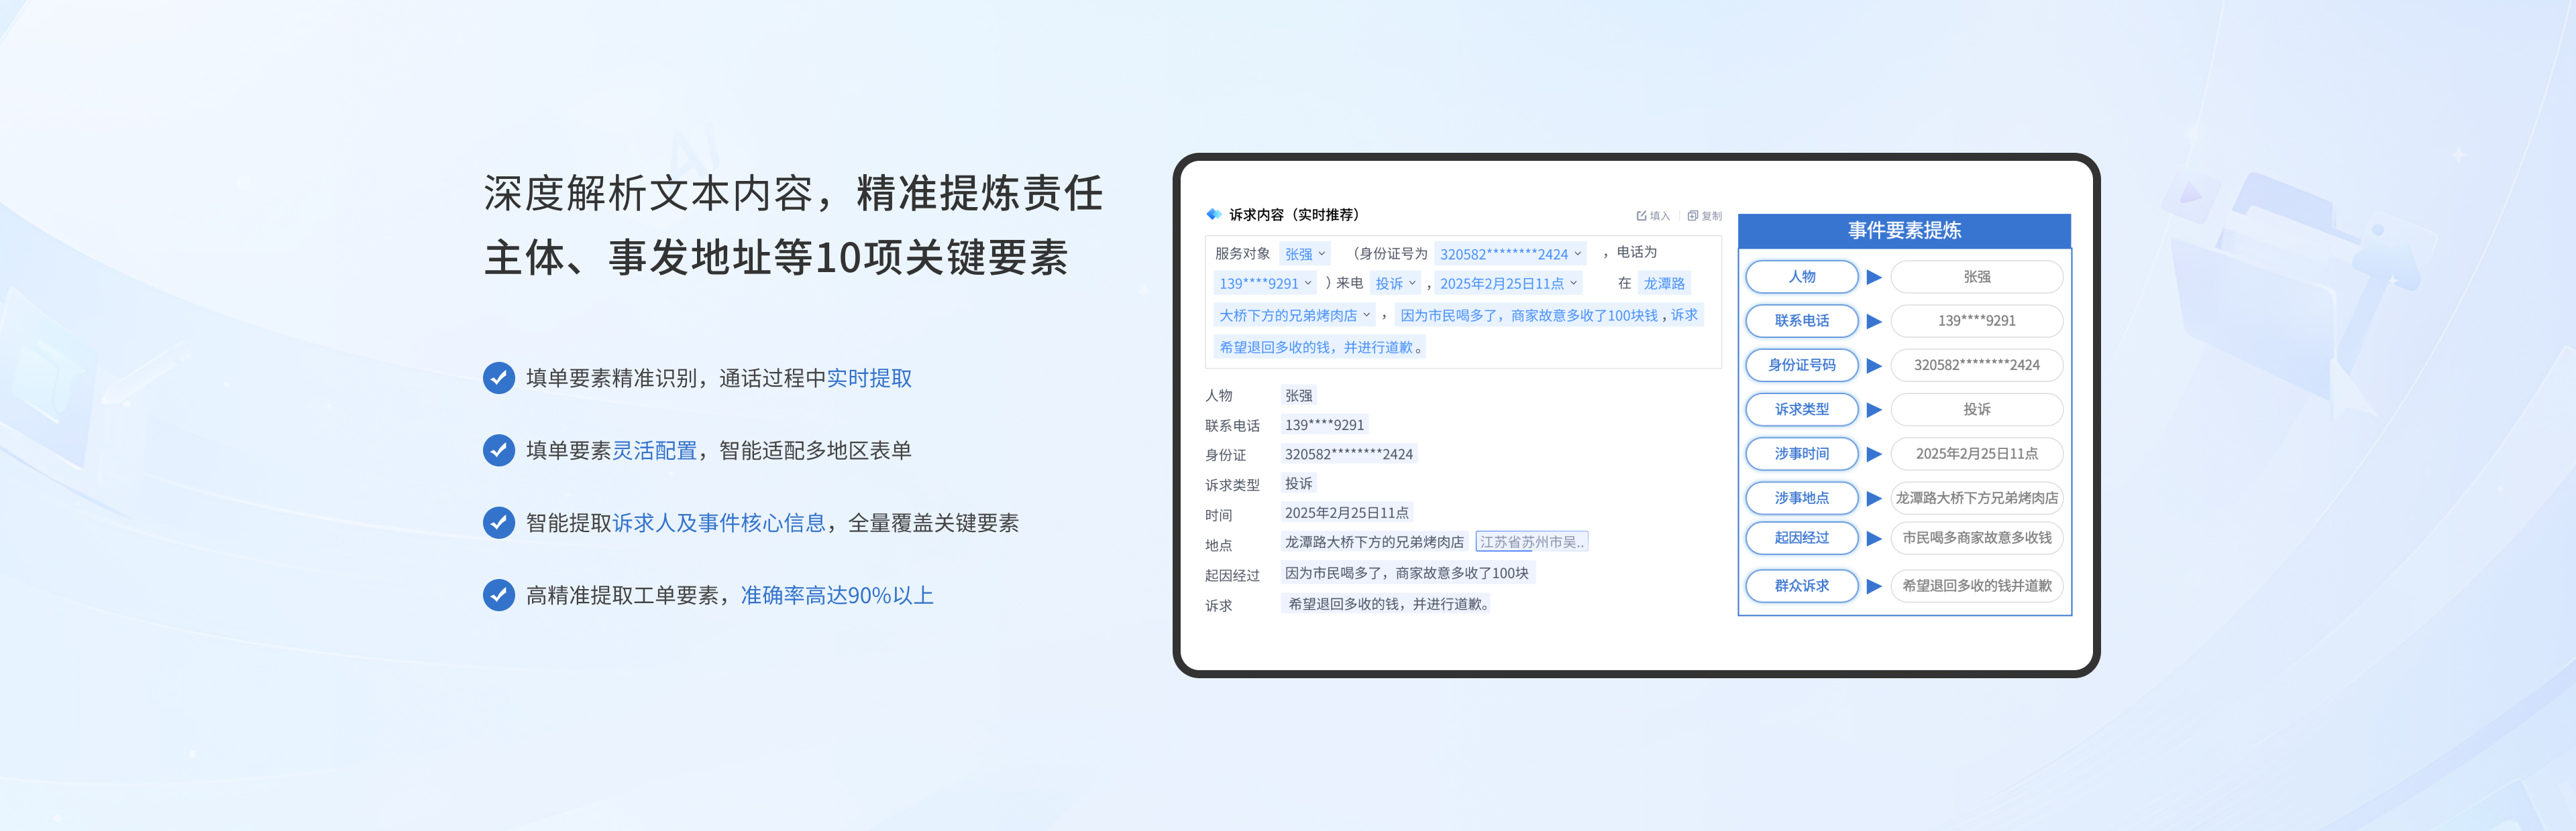
Task: Select the 联系电话 pill in 事件要素提炼
Action: click(1802, 320)
